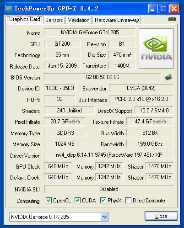Click the Shaders value 240 Unified
The image size is (184, 228).
coord(69,111)
